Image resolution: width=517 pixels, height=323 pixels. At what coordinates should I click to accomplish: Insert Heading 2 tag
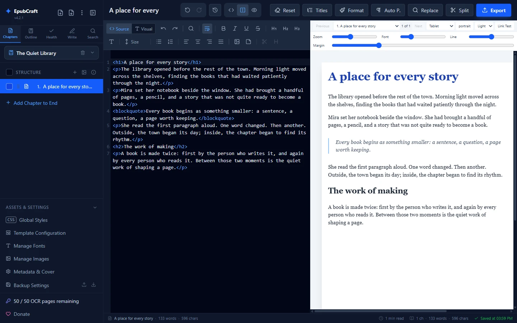point(285,29)
